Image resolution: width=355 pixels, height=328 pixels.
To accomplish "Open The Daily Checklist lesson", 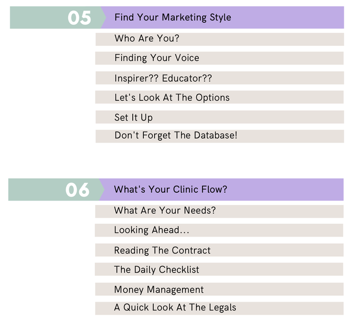I will point(219,269).
